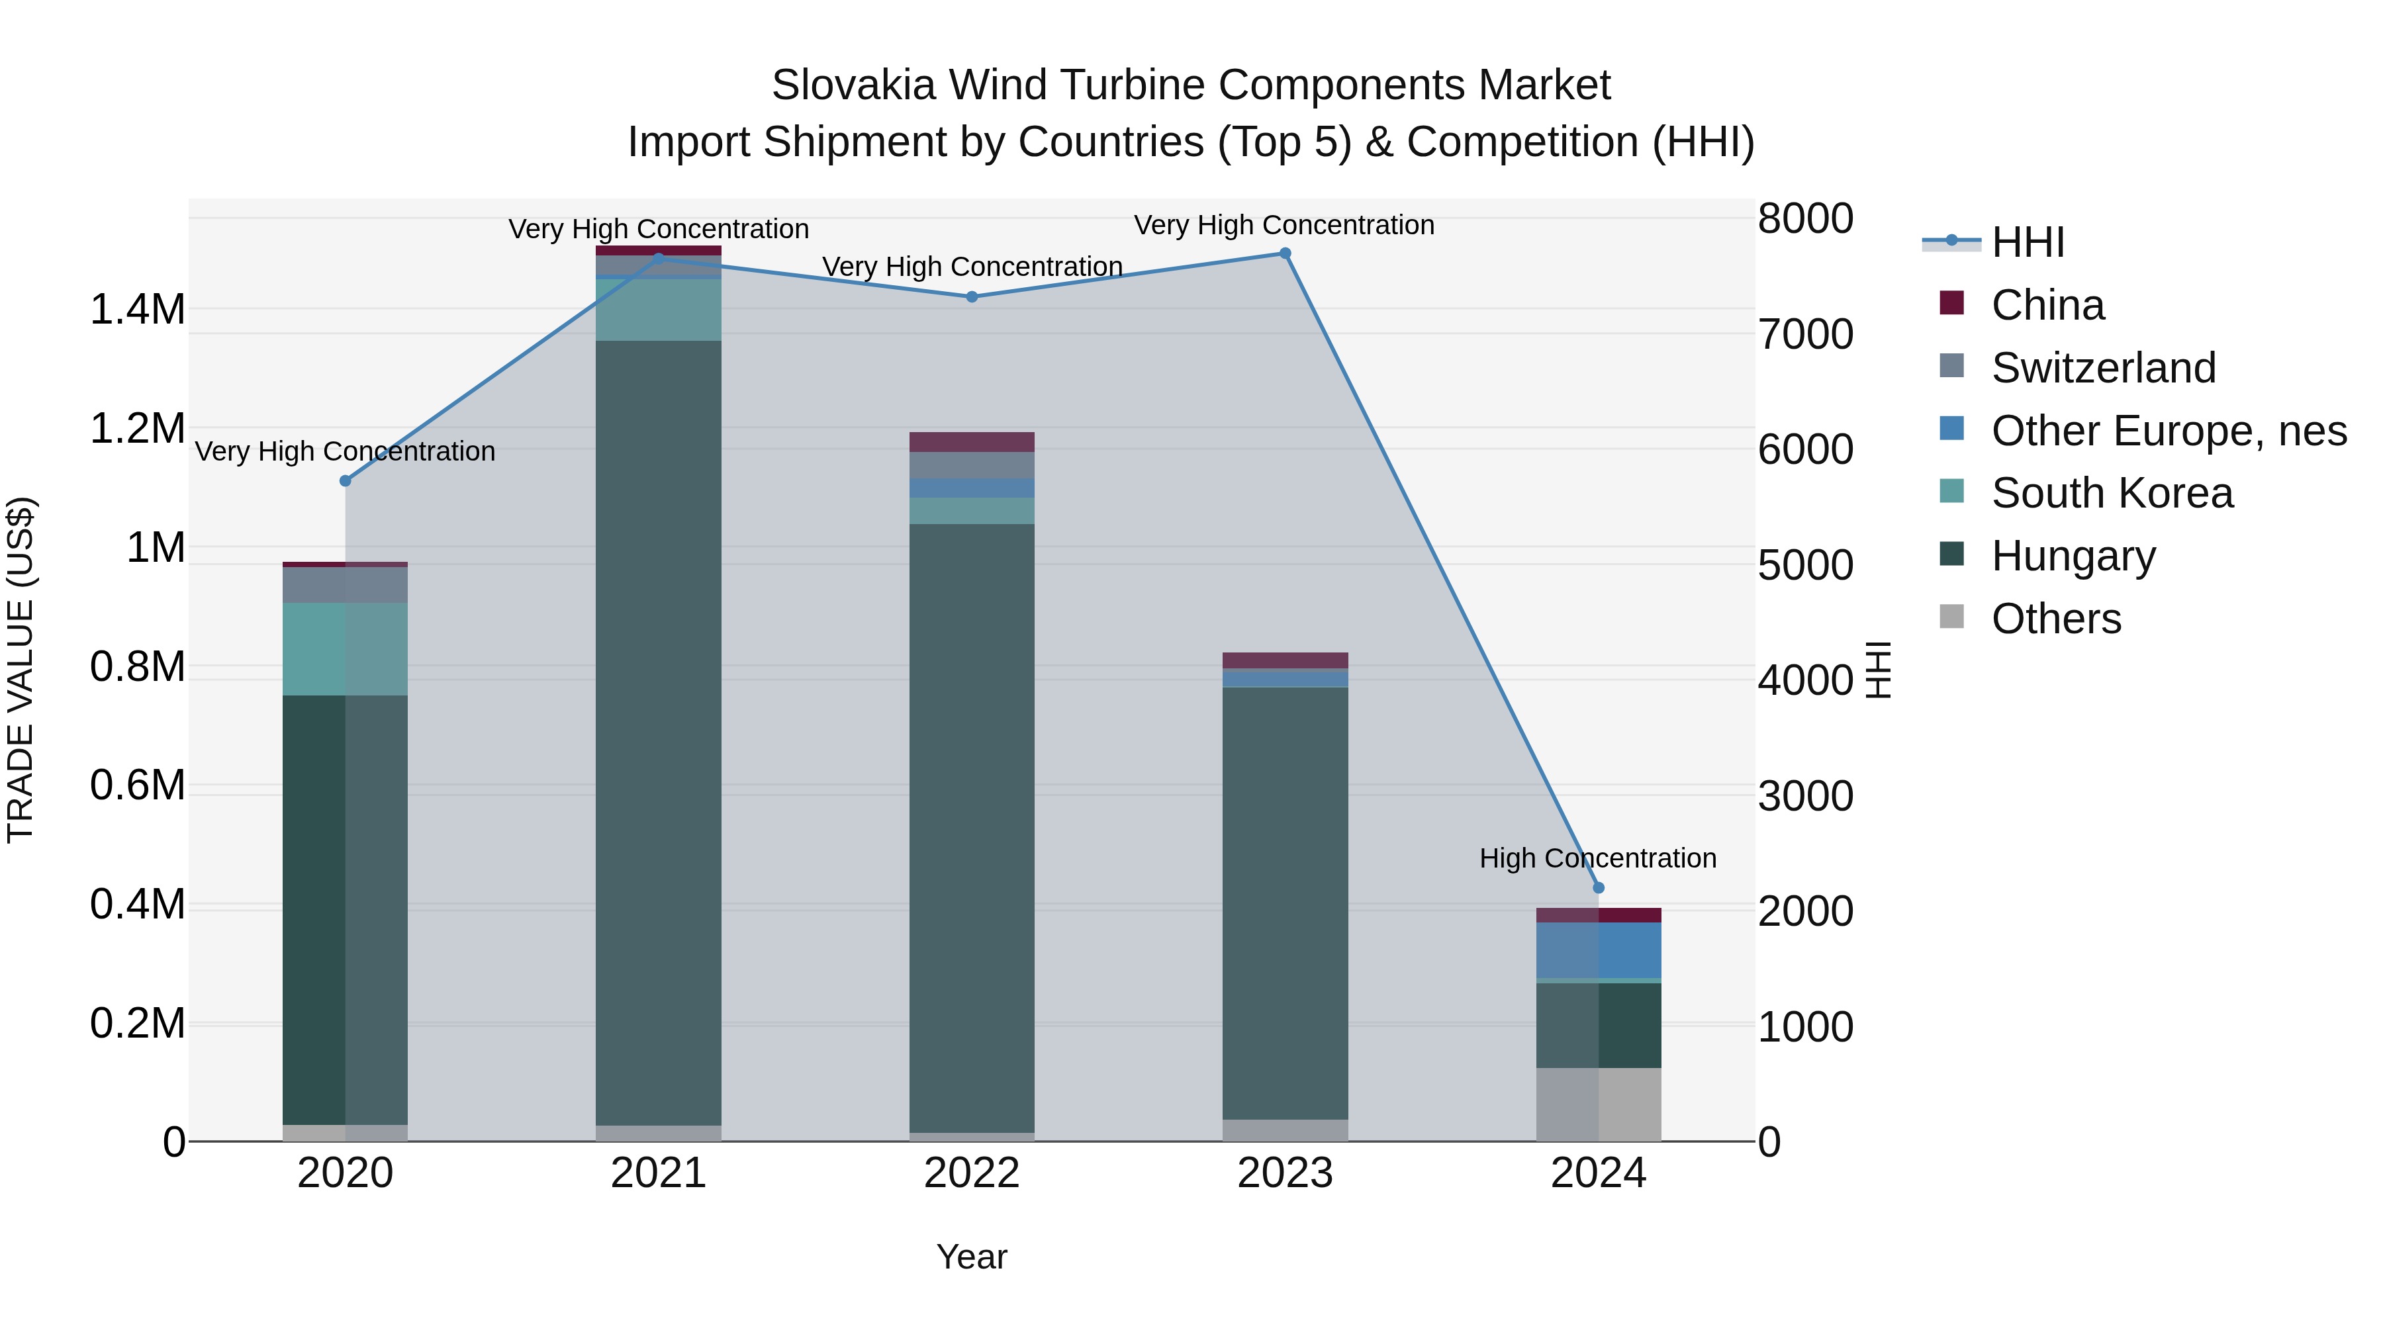Image resolution: width=2383 pixels, height=1340 pixels.
Task: Click the 'High Concentration' annotation above 2024
Action: click(x=1598, y=858)
